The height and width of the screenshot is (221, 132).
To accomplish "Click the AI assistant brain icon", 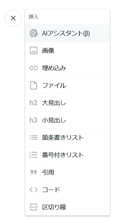I will pos(34,33).
